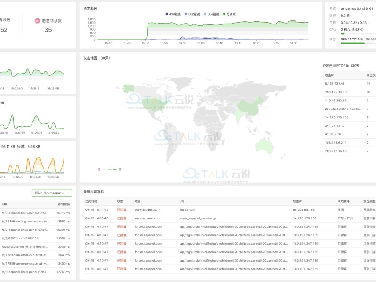Image resolution: width=376 pixels, height=282 pixels.
Task: Click the IP攻击排行TOP10（30天）title
Action: pos(342,66)
